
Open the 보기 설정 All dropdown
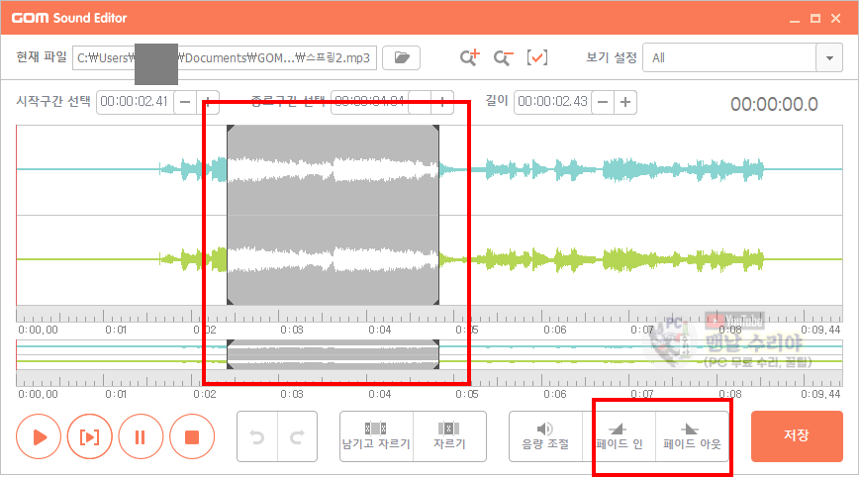742,57
